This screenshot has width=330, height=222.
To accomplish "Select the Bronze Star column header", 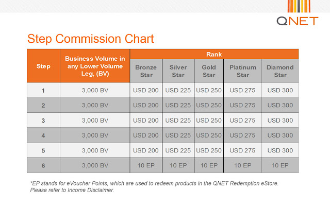I will tap(146, 71).
